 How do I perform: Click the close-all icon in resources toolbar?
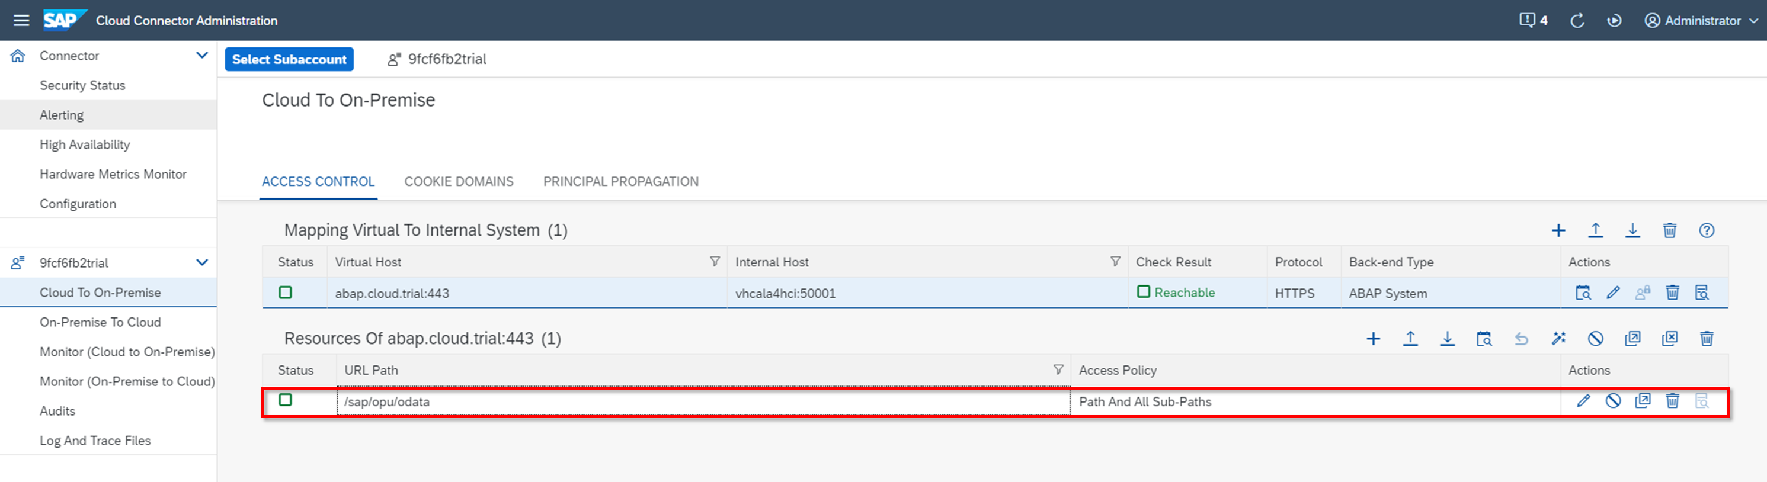tap(1670, 339)
